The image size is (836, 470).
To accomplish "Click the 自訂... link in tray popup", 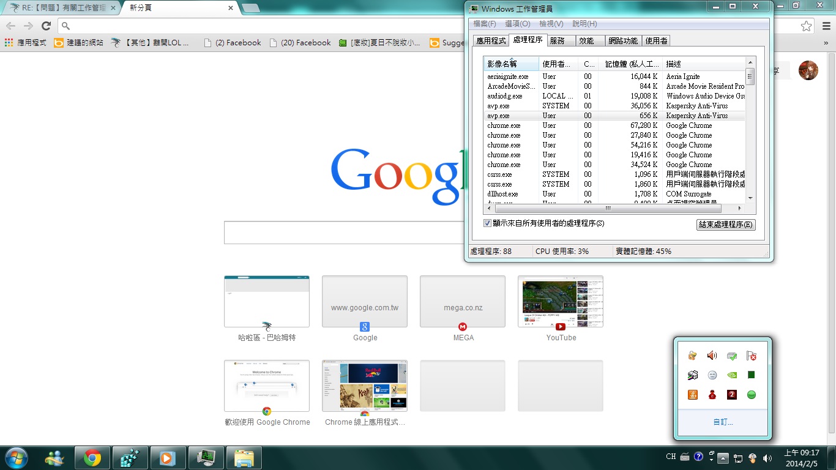I will click(723, 422).
